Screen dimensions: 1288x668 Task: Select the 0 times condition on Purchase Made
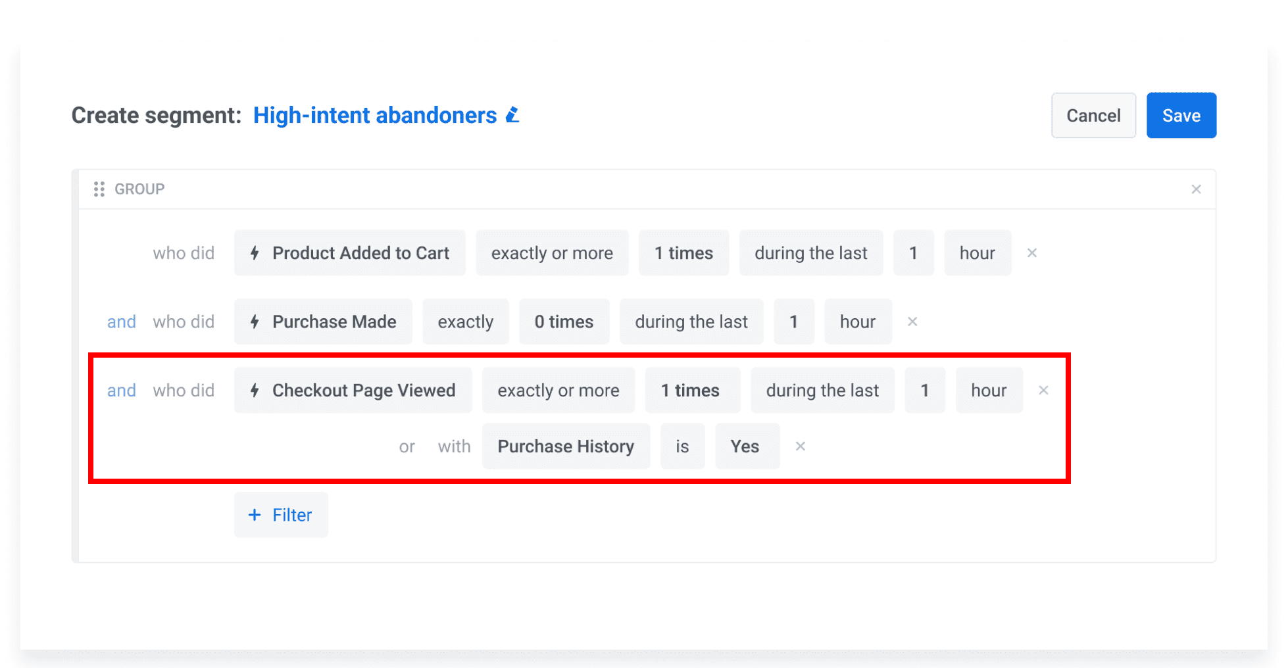(564, 322)
